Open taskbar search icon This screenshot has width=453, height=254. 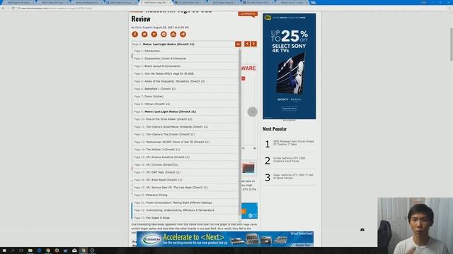13,250
